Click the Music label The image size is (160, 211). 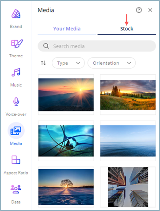coord(16,85)
